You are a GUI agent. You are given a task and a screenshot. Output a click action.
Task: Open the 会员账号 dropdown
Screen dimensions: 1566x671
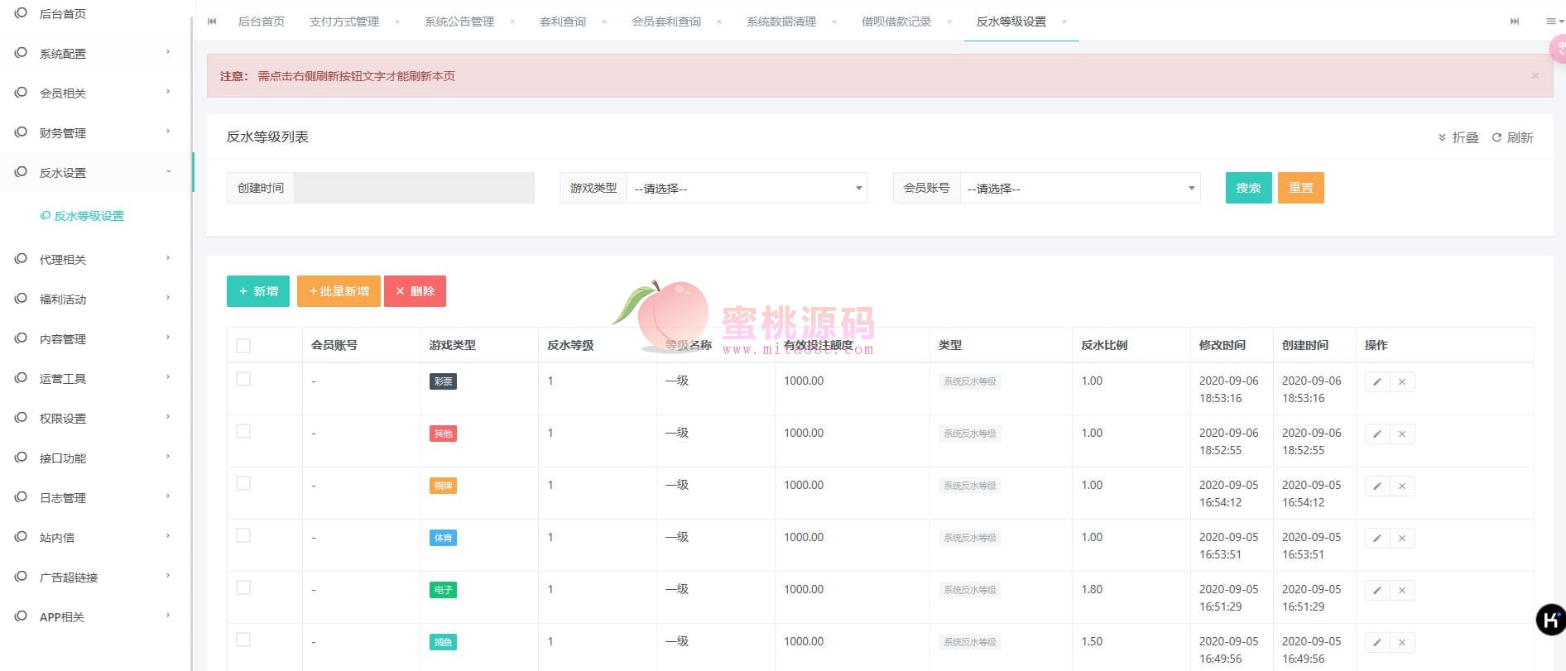pos(1079,189)
